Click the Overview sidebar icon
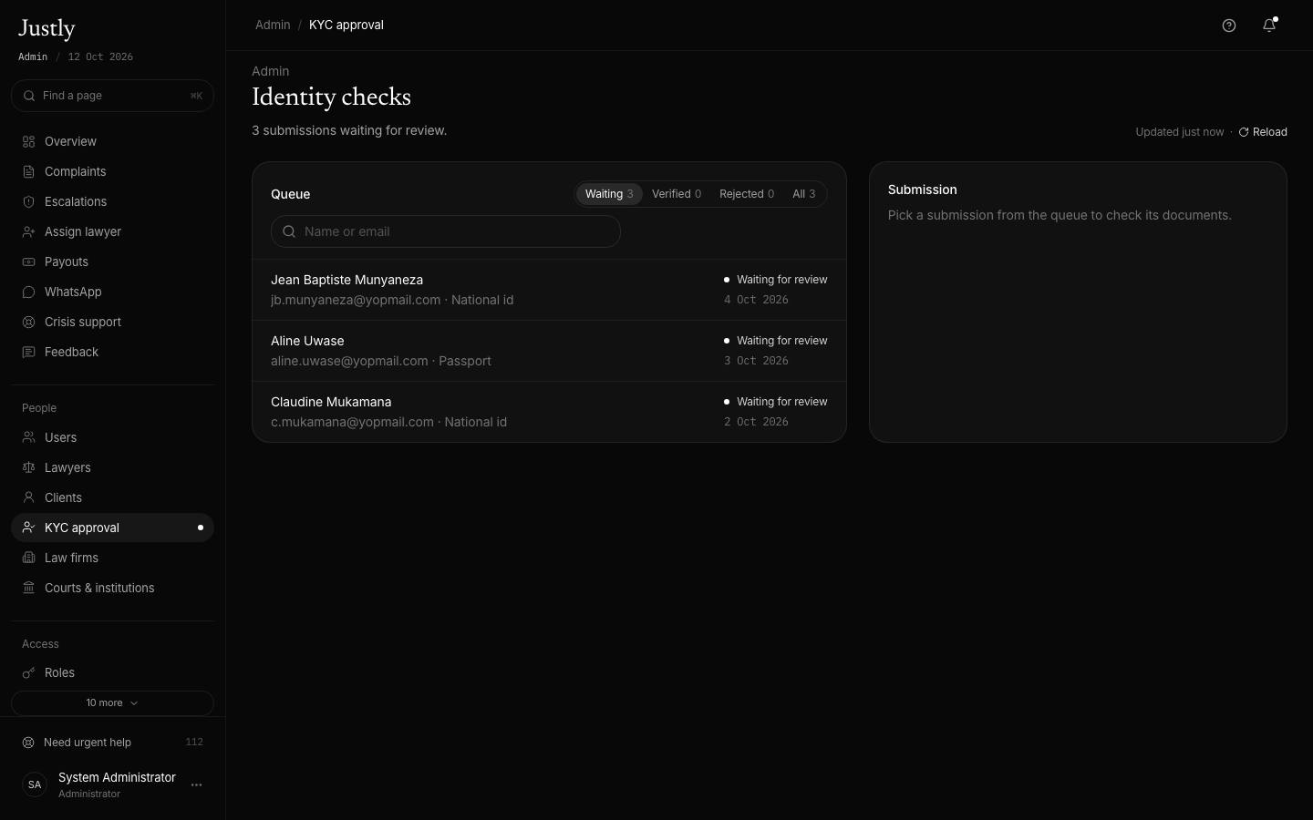Image resolution: width=1313 pixels, height=820 pixels. click(x=28, y=141)
